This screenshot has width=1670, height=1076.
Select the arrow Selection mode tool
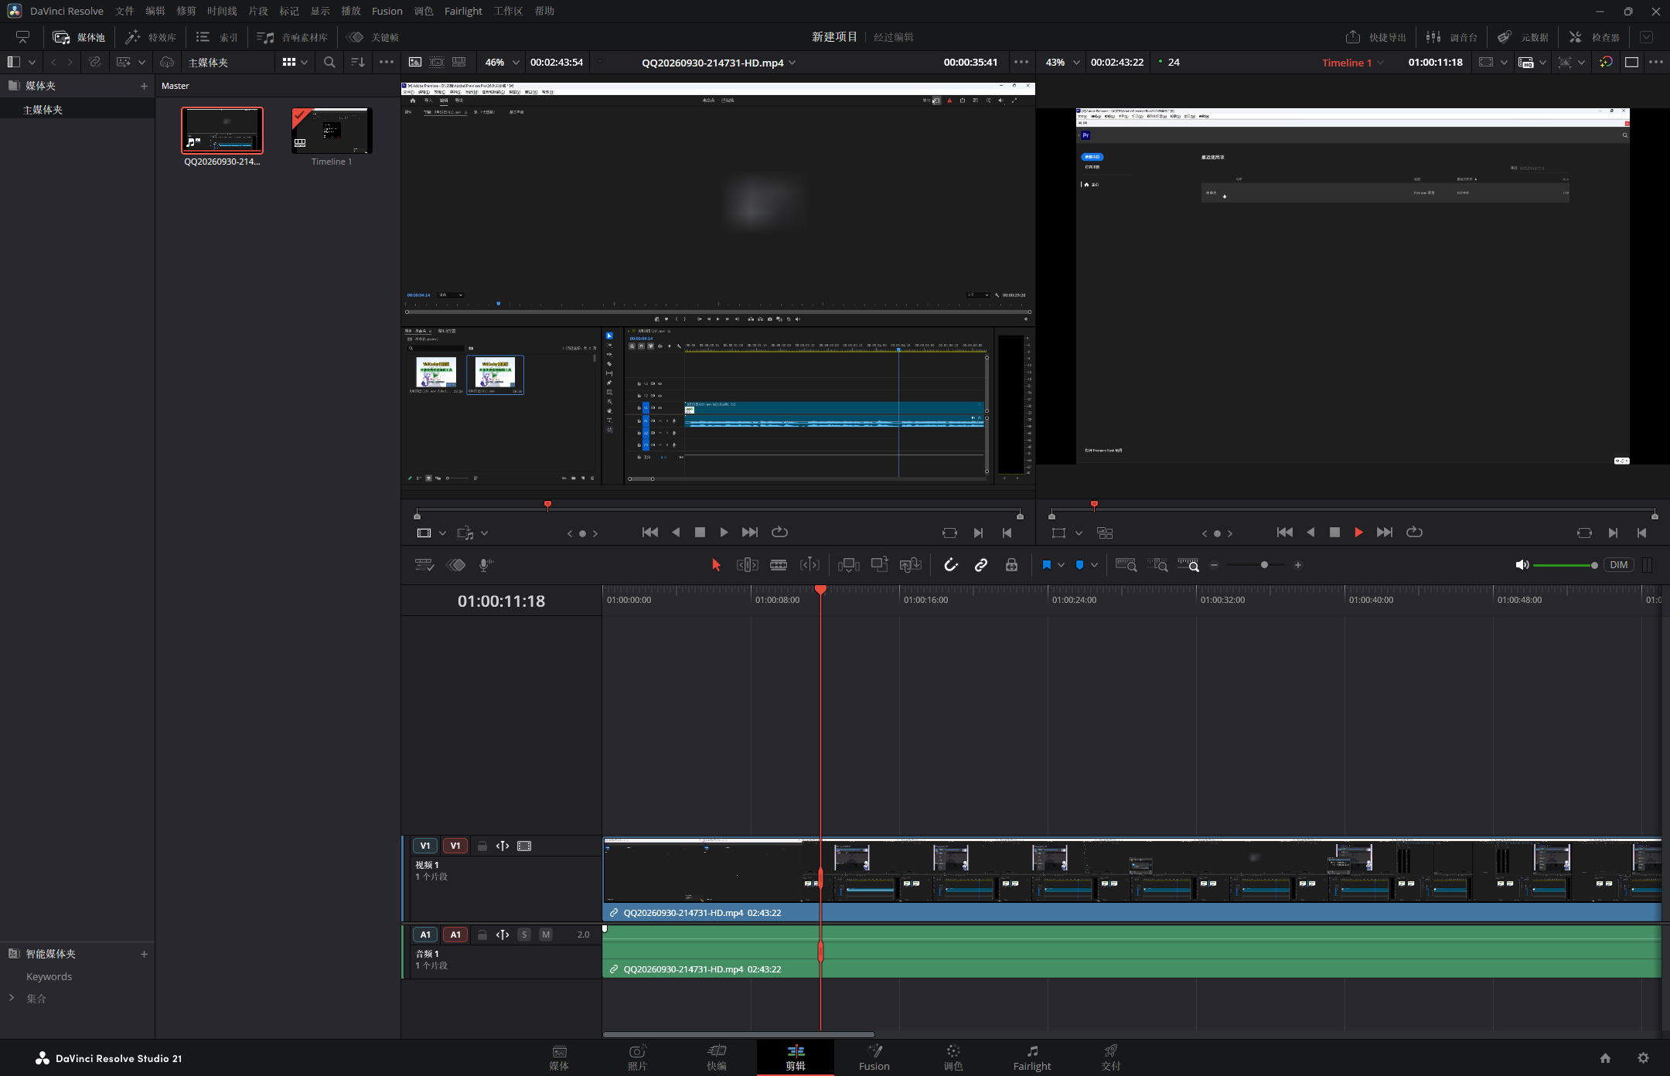coord(716,565)
